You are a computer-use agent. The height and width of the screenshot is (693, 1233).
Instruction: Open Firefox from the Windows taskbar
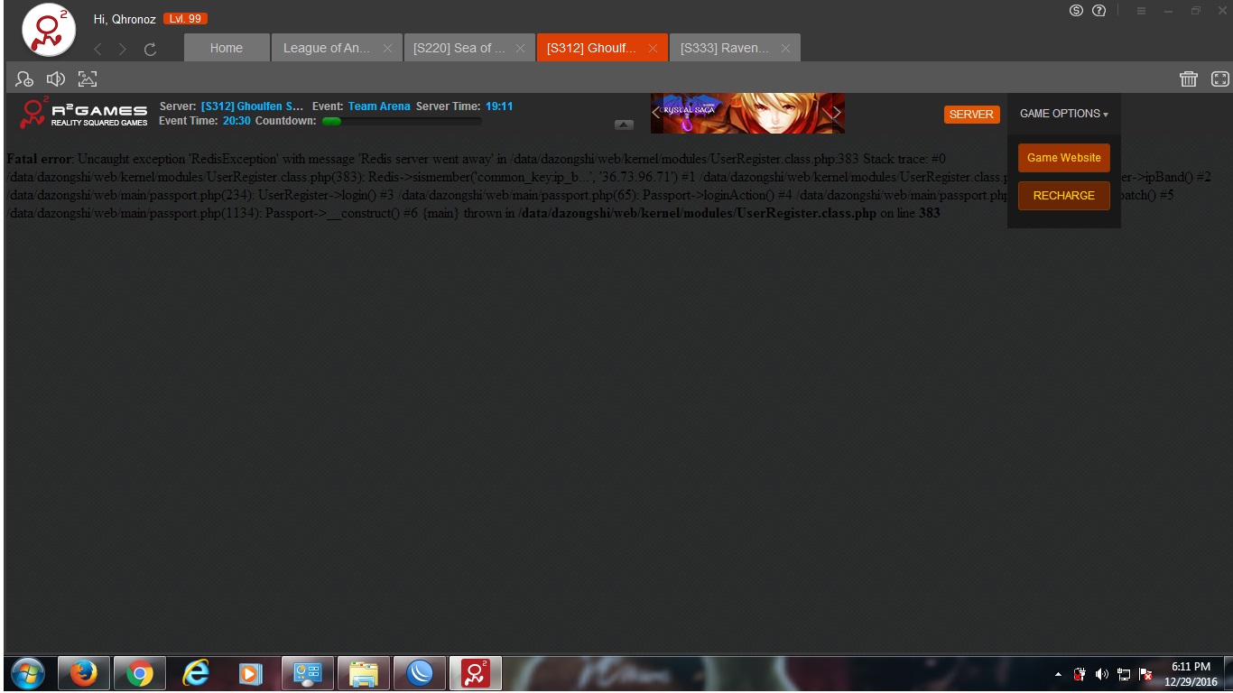pyautogui.click(x=84, y=673)
